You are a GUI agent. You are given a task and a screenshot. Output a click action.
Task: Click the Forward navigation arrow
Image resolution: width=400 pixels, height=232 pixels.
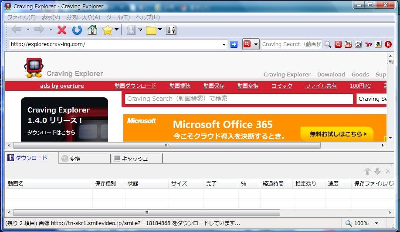(x=39, y=30)
